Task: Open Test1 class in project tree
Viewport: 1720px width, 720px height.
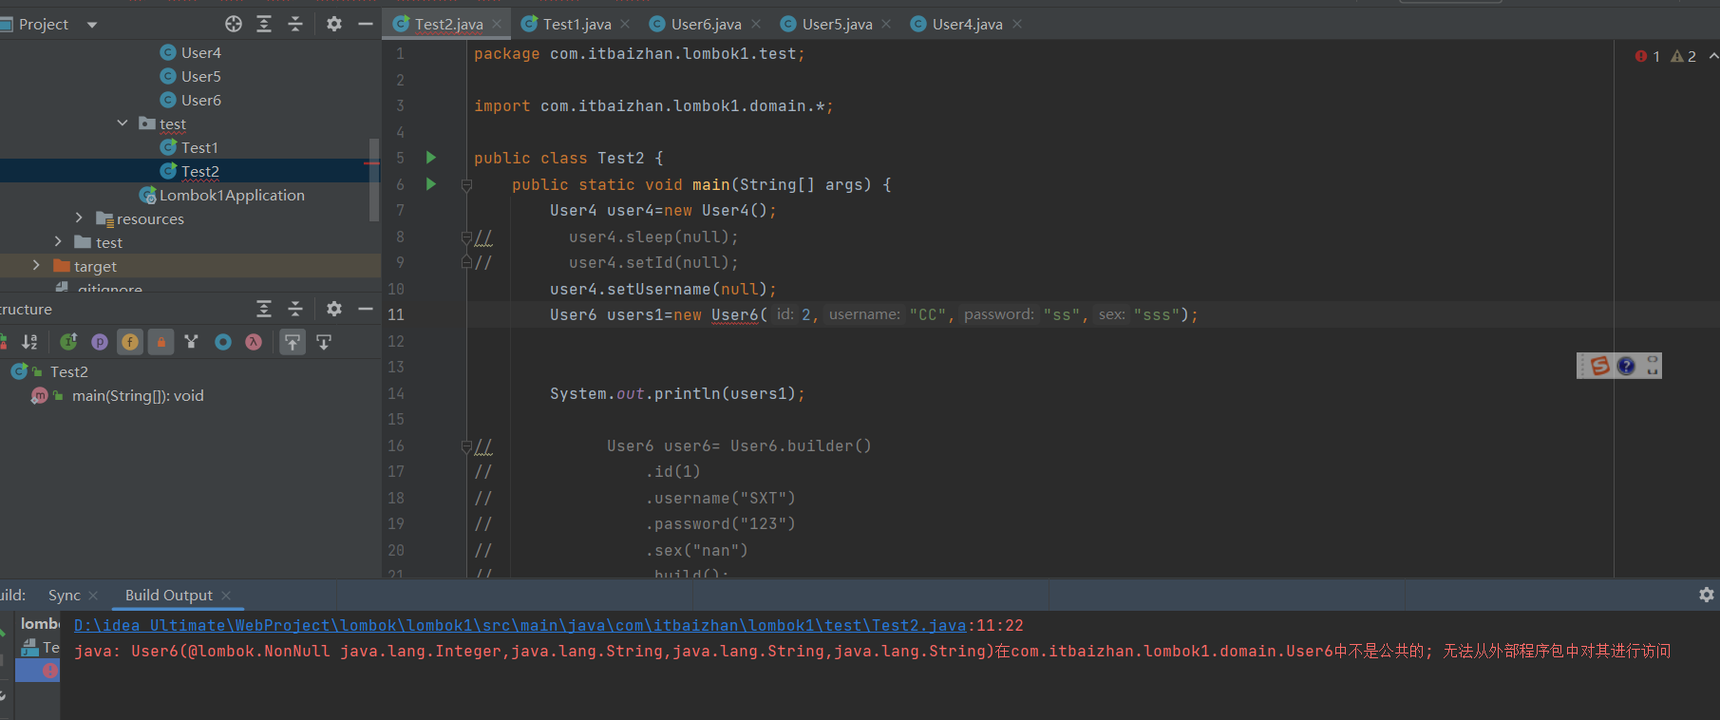Action: (x=189, y=147)
